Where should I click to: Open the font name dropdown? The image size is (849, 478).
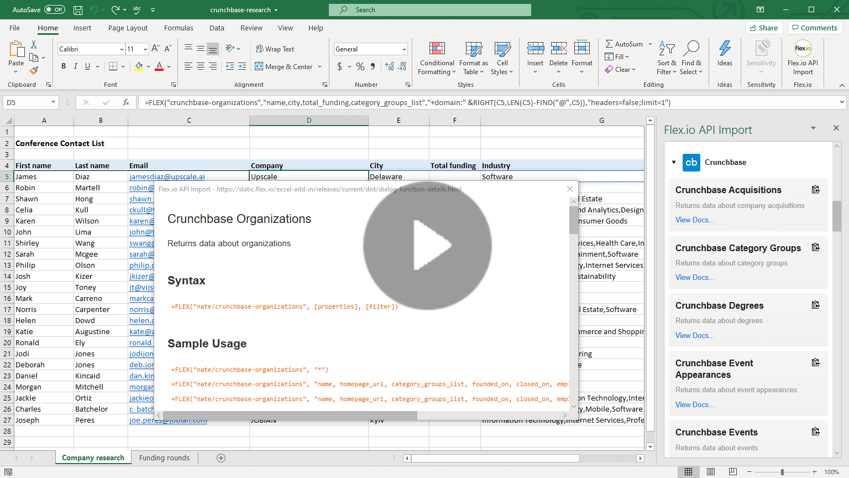(x=122, y=49)
